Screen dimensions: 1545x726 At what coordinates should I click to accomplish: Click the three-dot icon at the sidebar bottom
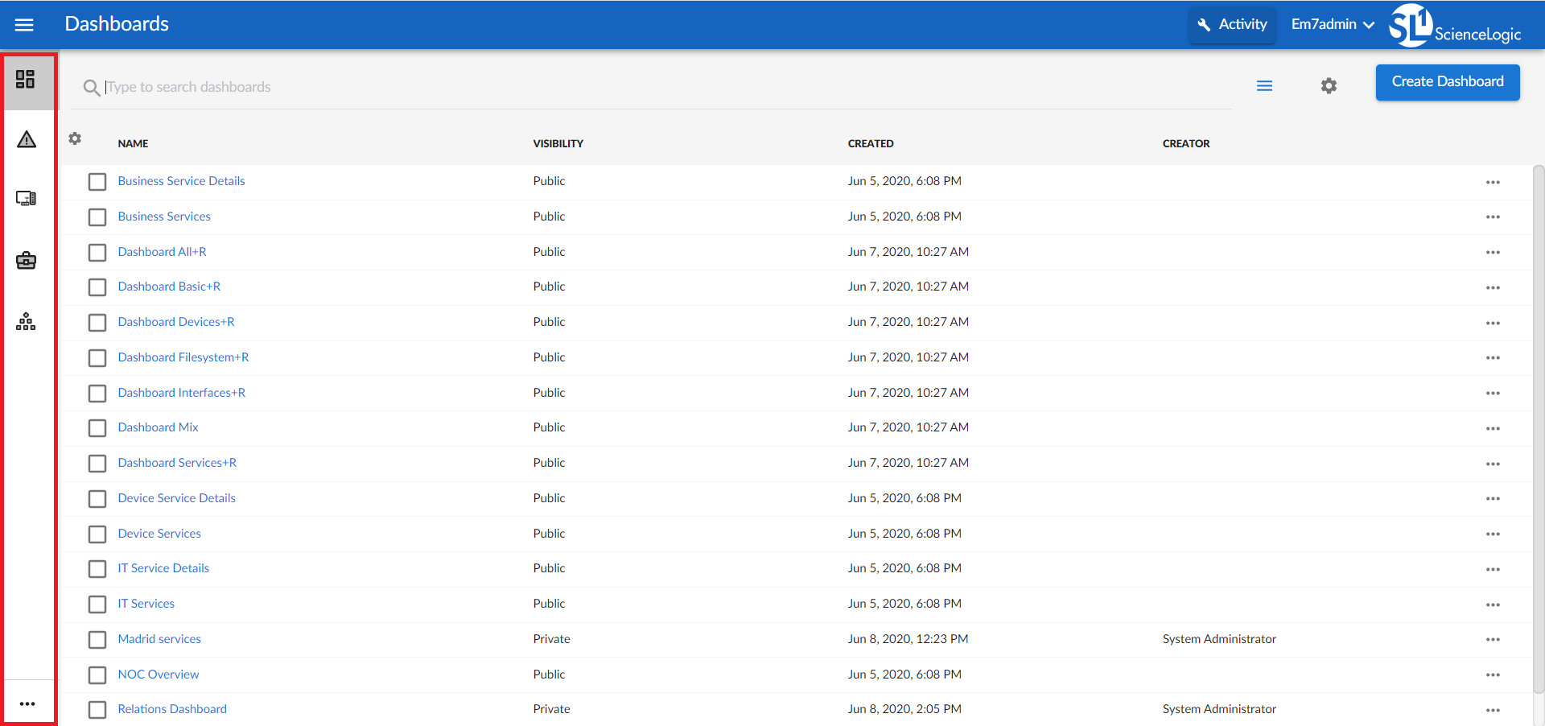pyautogui.click(x=27, y=703)
